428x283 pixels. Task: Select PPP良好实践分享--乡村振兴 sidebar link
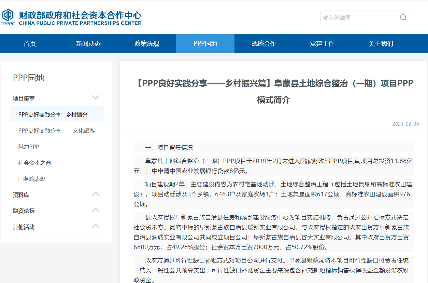point(56,114)
